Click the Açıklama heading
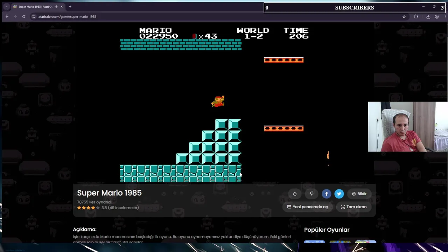Viewport: 448px width, 252px height. [85, 230]
